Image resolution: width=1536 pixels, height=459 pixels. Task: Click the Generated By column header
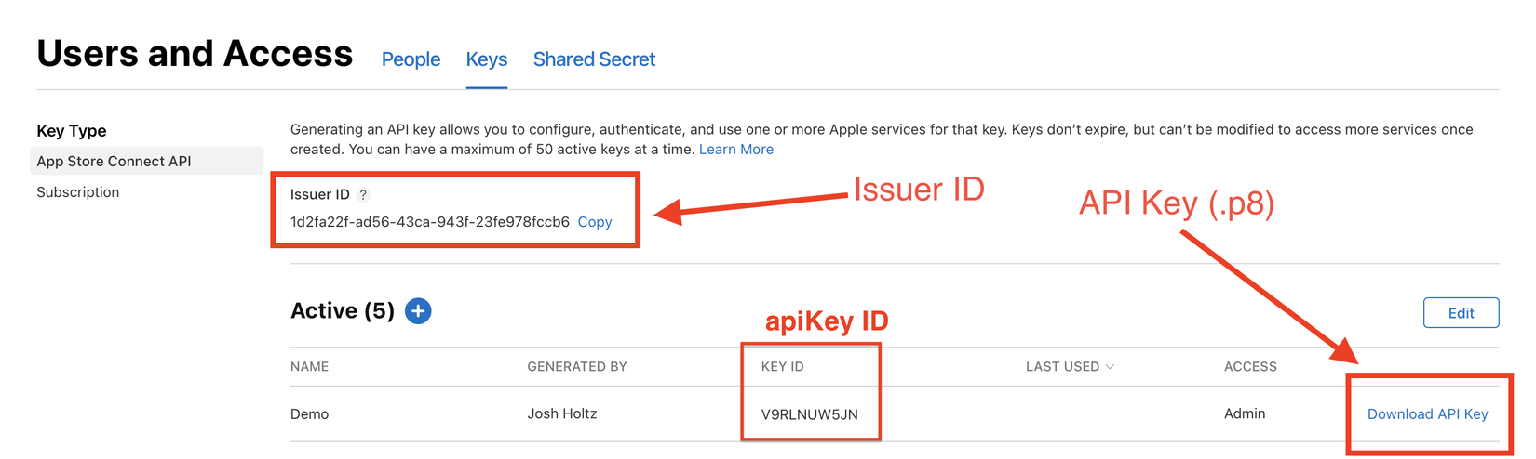[x=577, y=367]
